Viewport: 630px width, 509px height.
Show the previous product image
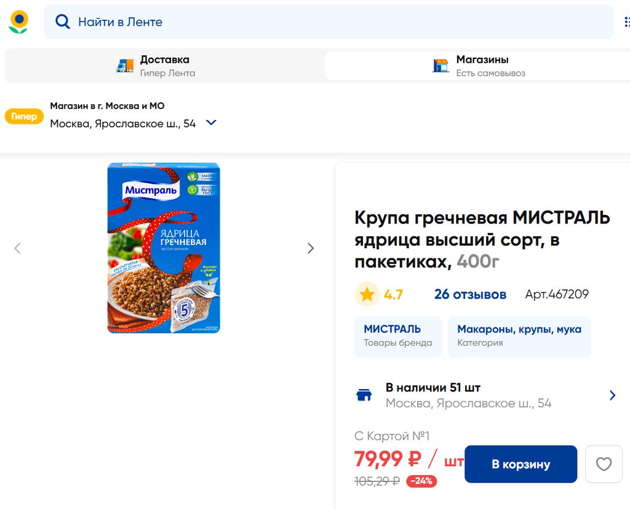pos(17,248)
